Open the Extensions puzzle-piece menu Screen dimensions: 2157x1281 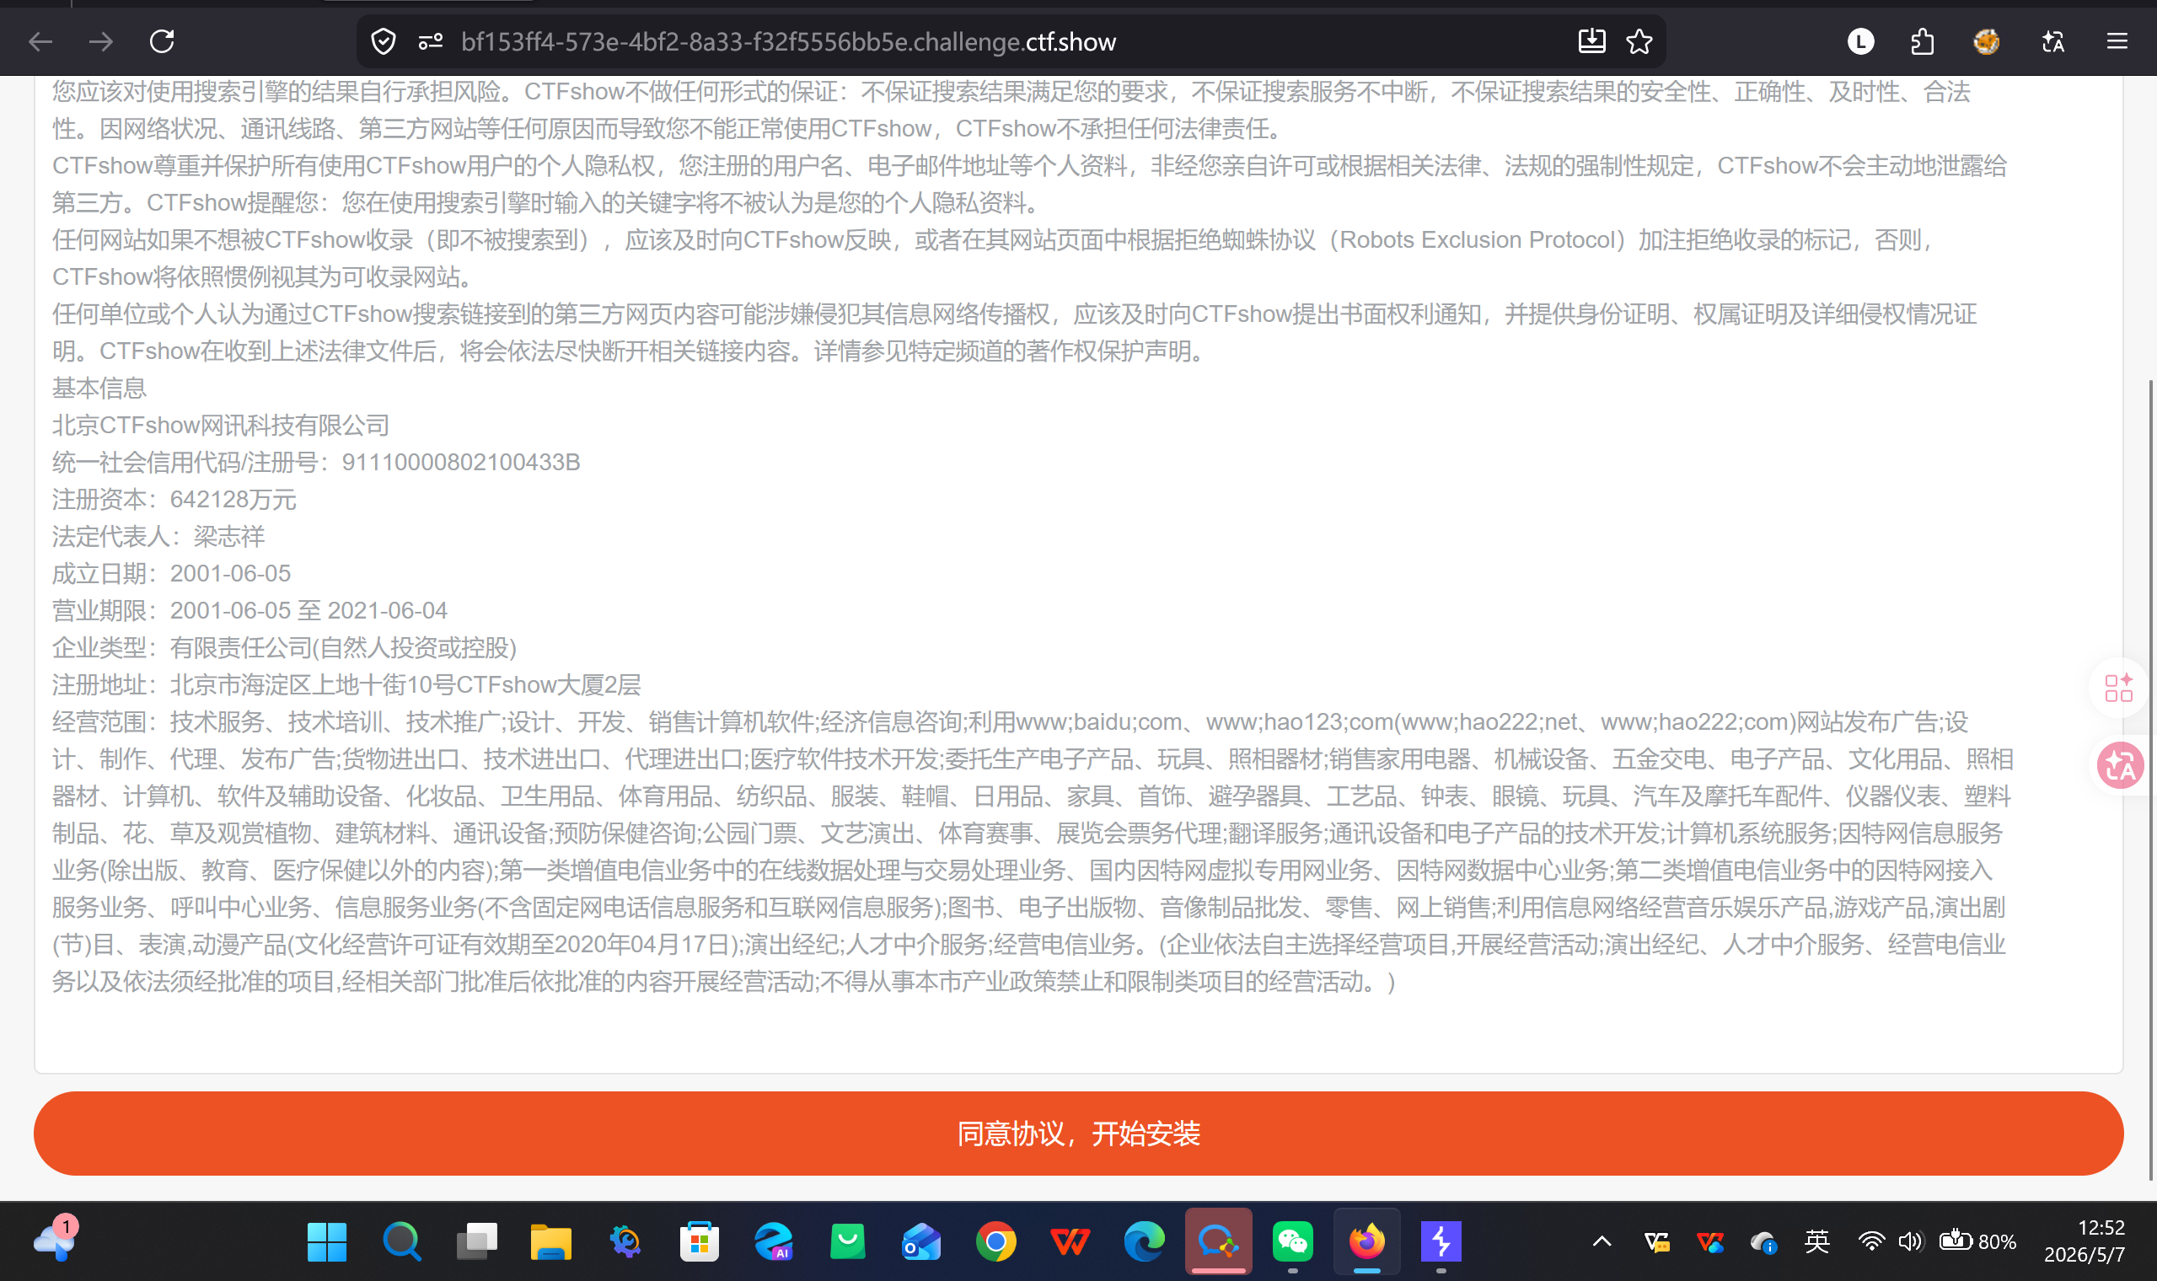click(x=1922, y=41)
